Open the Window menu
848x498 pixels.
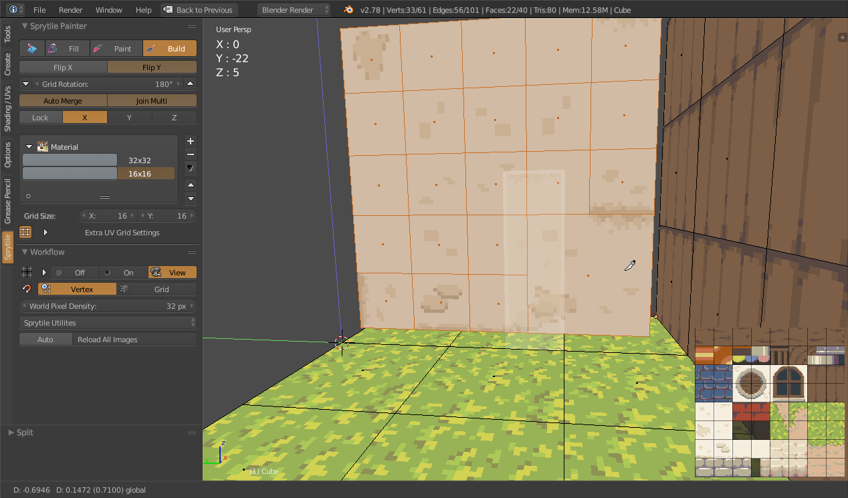pos(109,10)
